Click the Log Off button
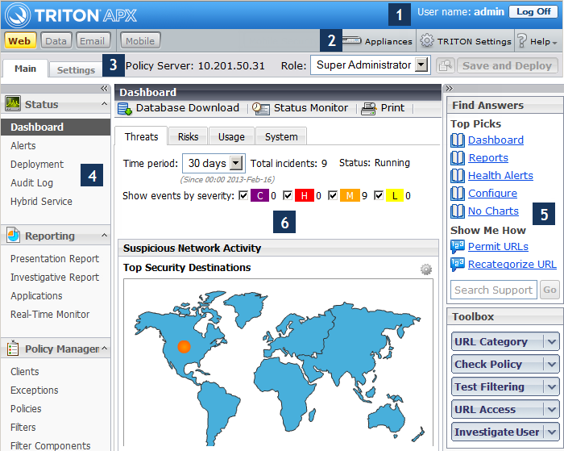Viewport: 564px width, 451px height. pos(533,12)
